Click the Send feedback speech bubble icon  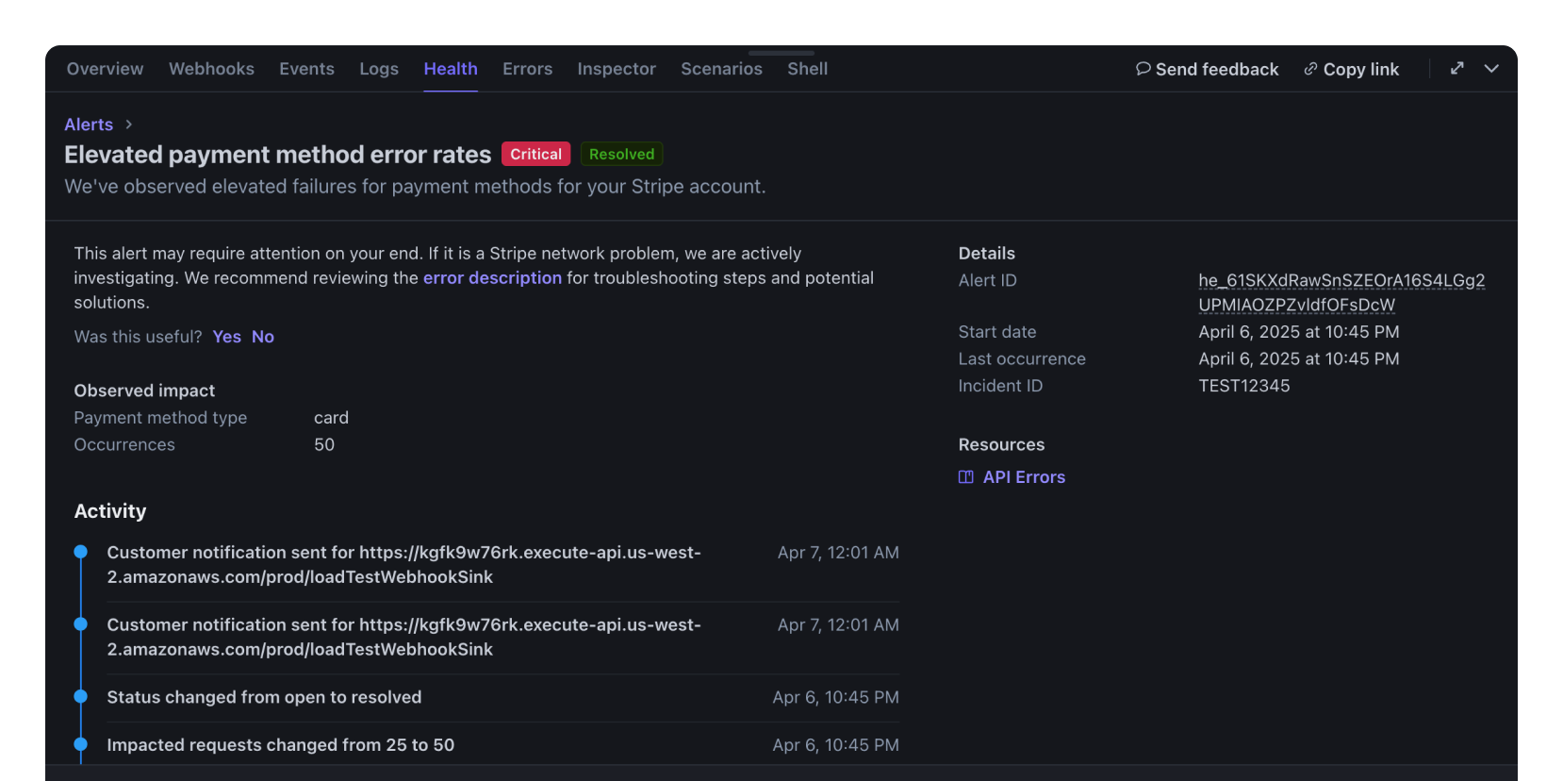(1143, 69)
